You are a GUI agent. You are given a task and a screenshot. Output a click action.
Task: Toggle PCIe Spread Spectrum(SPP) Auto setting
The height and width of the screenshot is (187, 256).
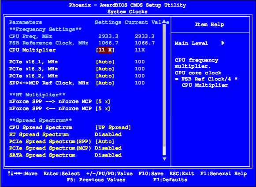pyautogui.click(x=105, y=141)
